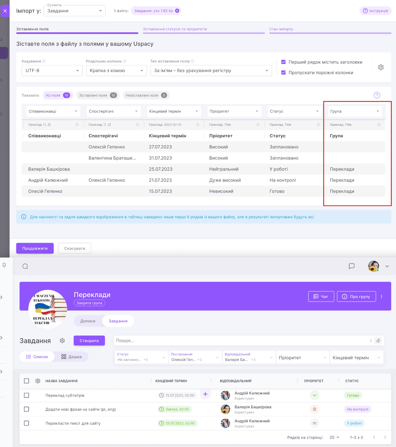Remove the attached Завдання .csv file
Viewport: 396px width, 447px height.
177,11
